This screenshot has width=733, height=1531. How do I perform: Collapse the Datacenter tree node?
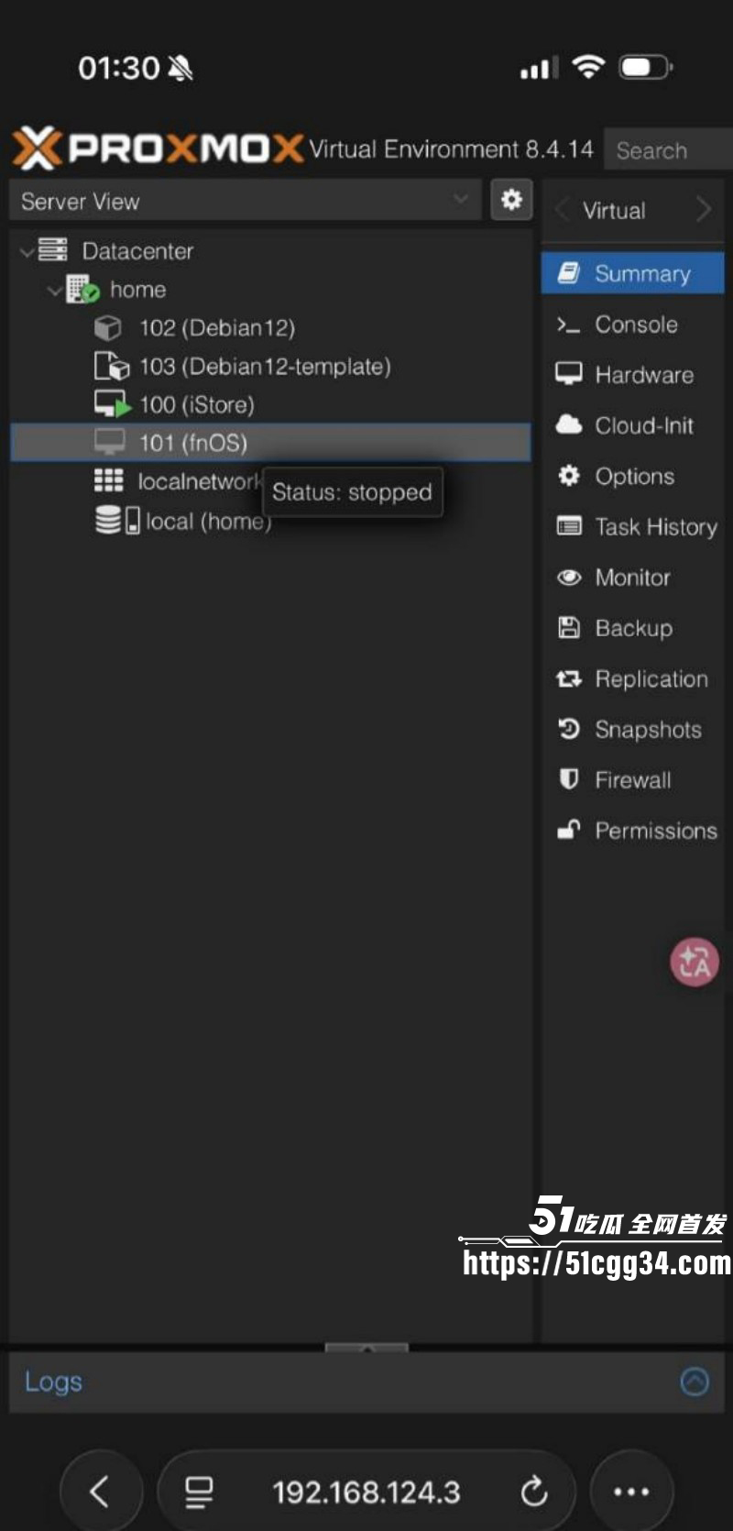[27, 251]
